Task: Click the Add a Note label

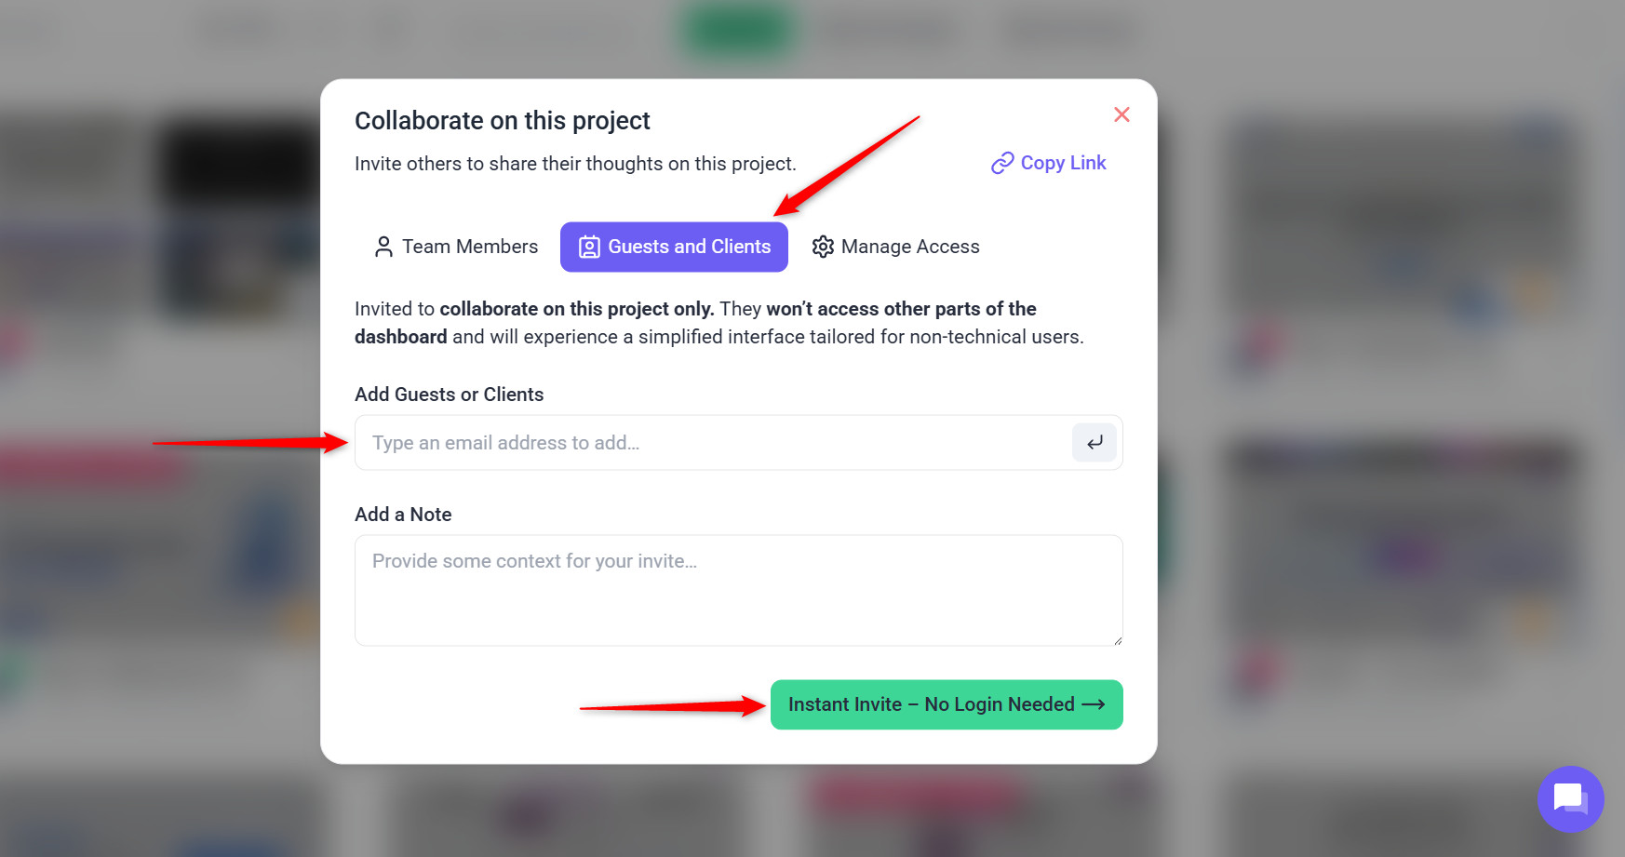Action: coord(403,515)
